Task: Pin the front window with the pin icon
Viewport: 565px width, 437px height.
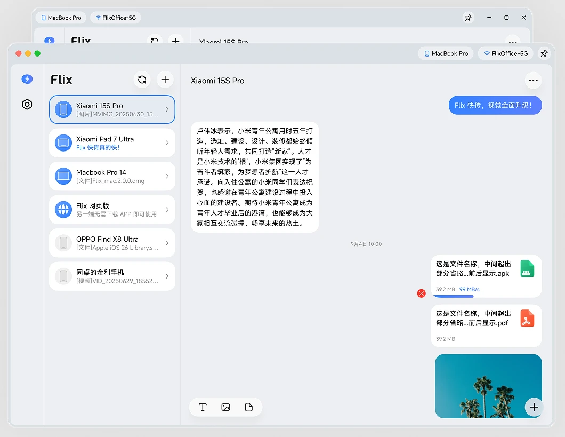Action: (544, 54)
